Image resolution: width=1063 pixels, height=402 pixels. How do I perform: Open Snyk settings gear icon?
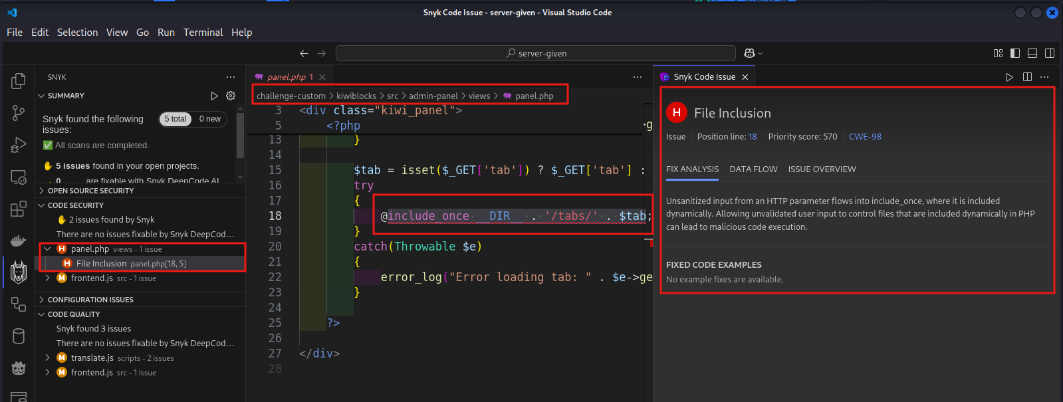coord(231,96)
